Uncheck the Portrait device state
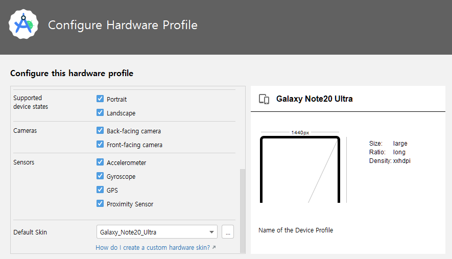The image size is (452, 259). pos(100,99)
